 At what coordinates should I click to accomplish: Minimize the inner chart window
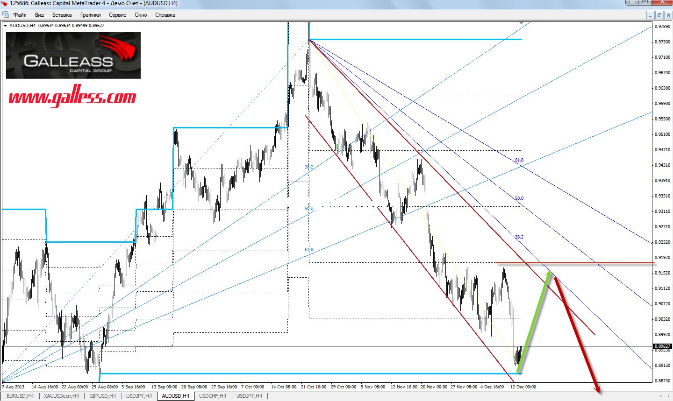[x=651, y=15]
